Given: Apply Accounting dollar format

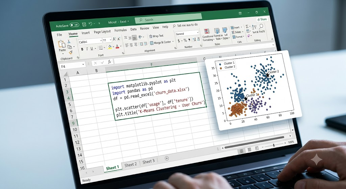Looking at the screenshot, I should pos(178,41).
